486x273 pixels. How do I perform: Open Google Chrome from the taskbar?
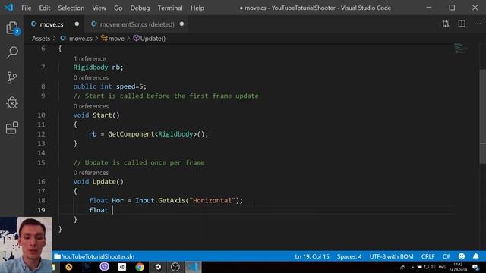pos(140,267)
